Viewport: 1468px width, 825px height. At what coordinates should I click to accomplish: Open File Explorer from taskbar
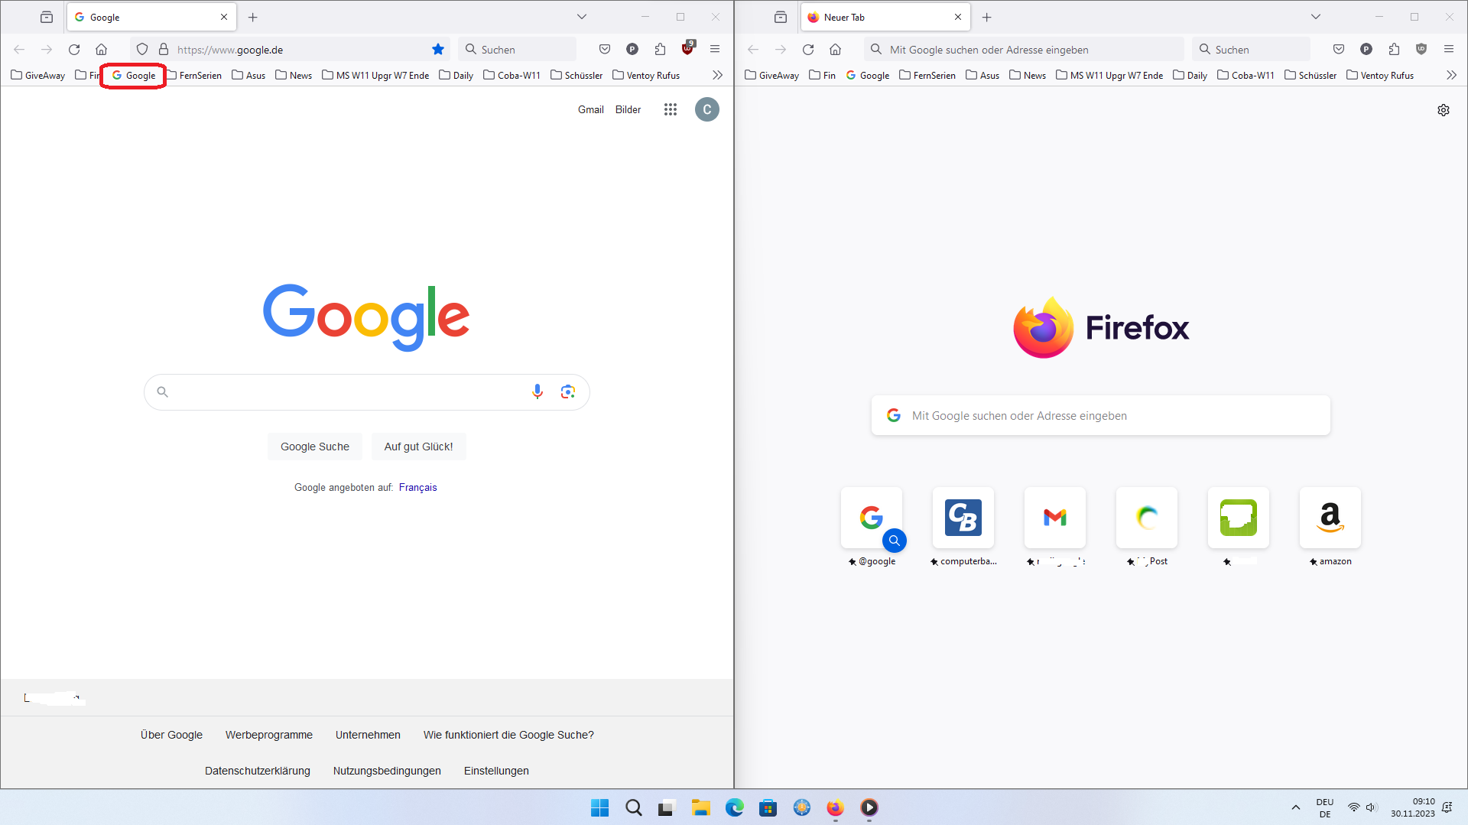(701, 807)
